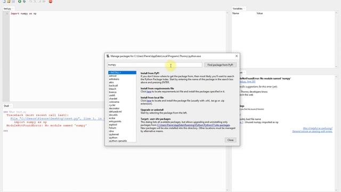Screen dimensions: 341x192
Task: Click the red Stop/Restart backend icon
Action: click(x=51, y=1)
